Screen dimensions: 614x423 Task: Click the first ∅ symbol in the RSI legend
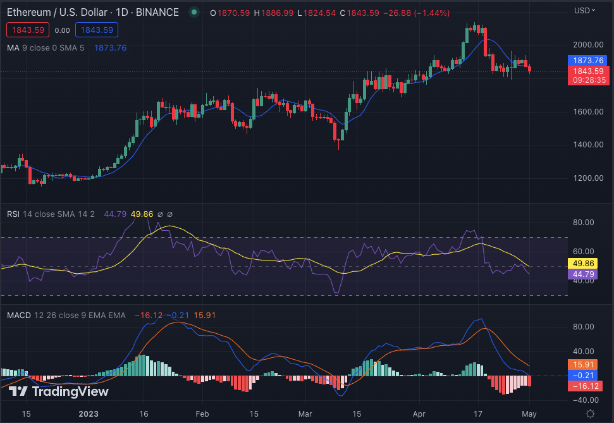pos(160,214)
